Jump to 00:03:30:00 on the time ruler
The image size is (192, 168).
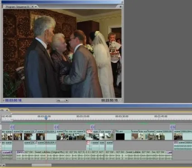(122, 116)
